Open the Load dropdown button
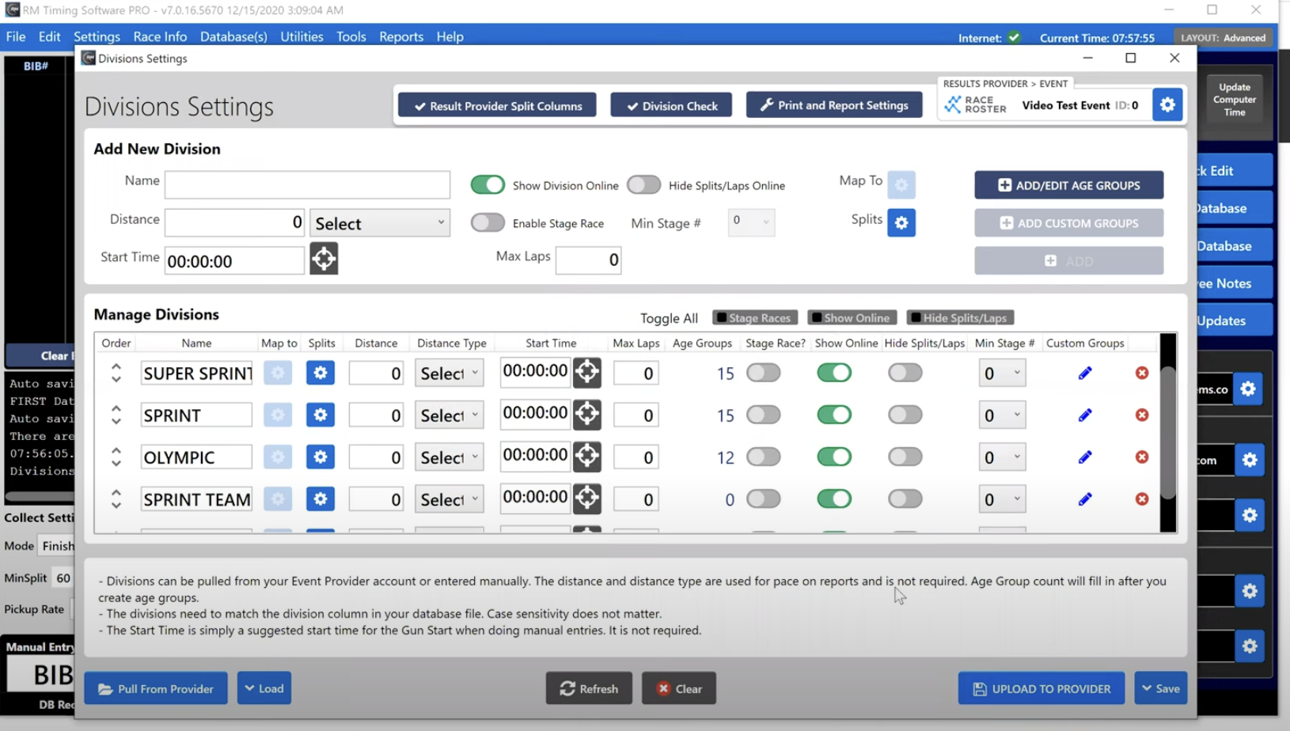 [264, 688]
